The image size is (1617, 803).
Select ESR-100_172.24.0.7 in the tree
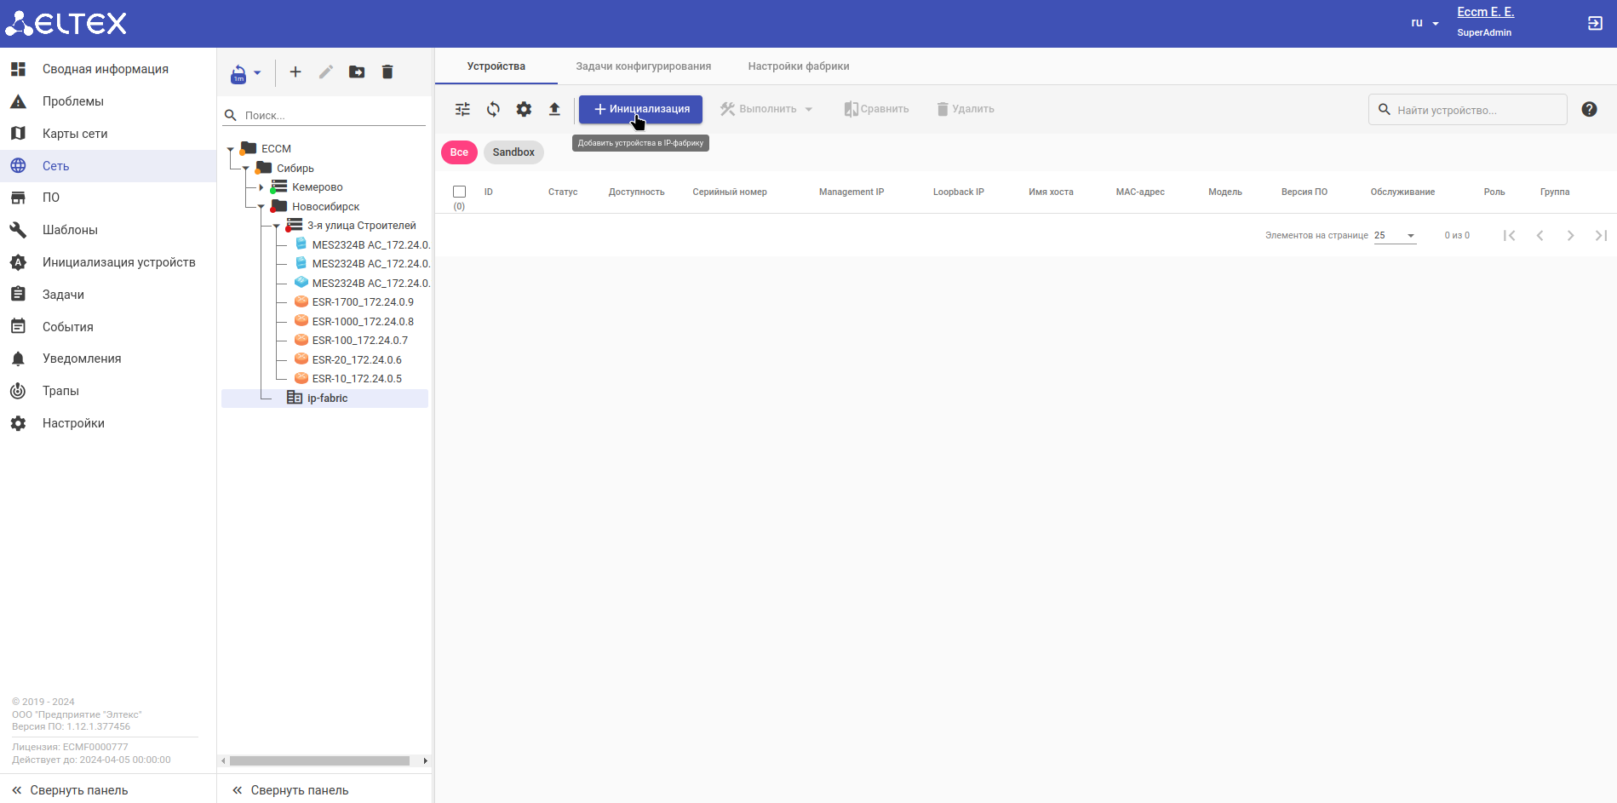coord(359,341)
